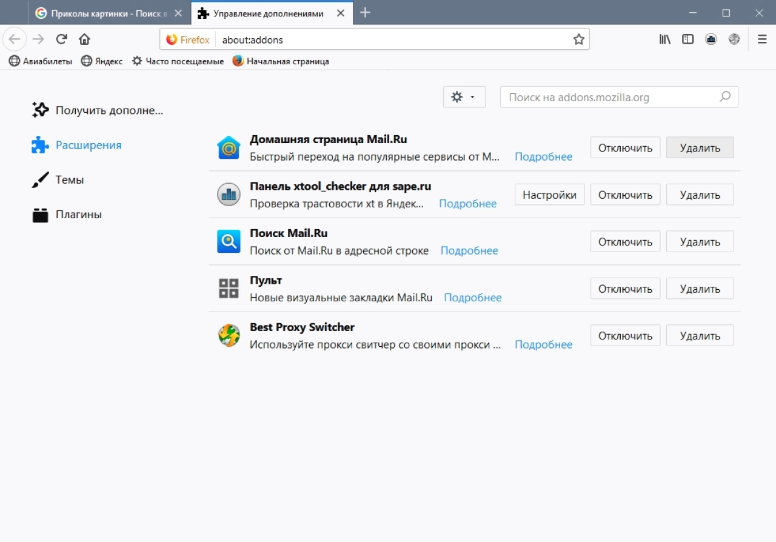Open the Плагины category

[x=67, y=215]
